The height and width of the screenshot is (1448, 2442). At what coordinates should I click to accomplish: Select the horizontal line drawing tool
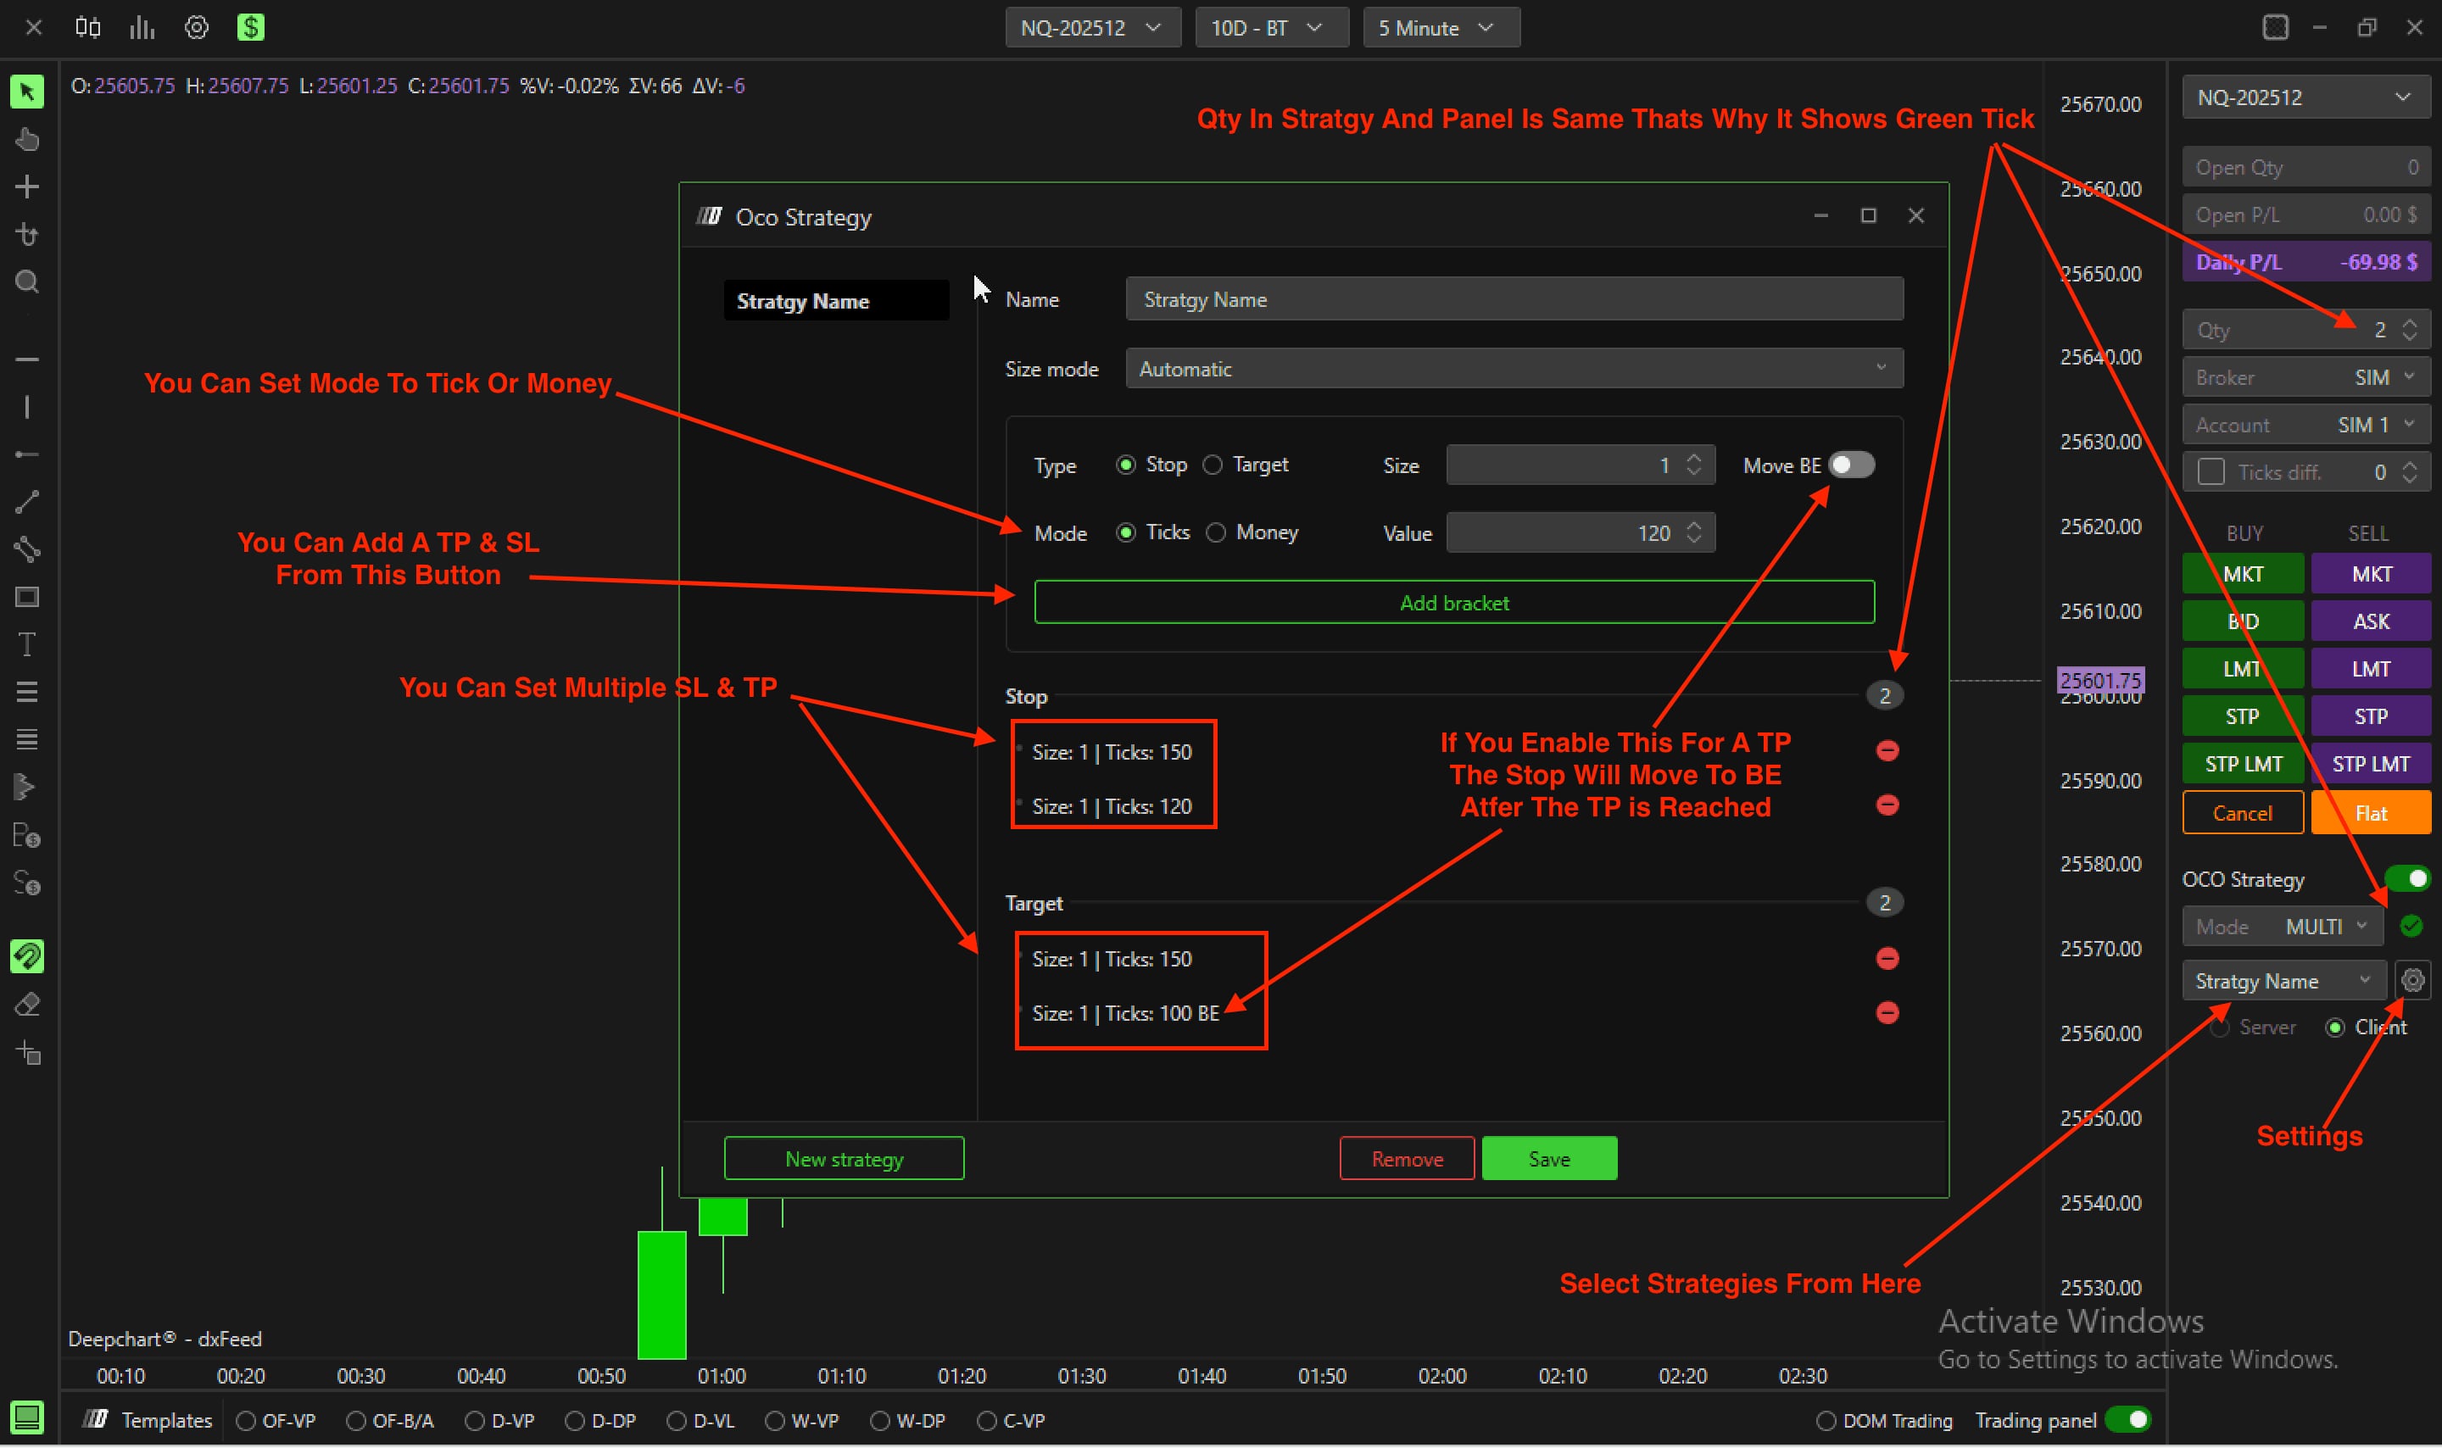(x=27, y=359)
